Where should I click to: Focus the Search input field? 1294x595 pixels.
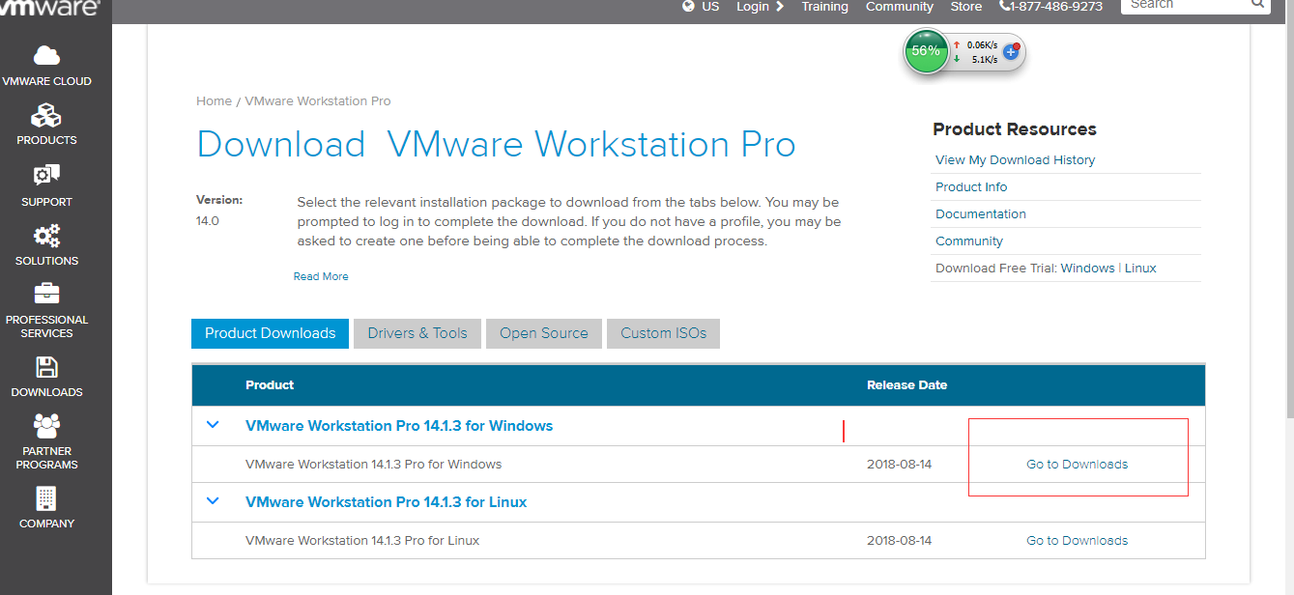(1189, 4)
